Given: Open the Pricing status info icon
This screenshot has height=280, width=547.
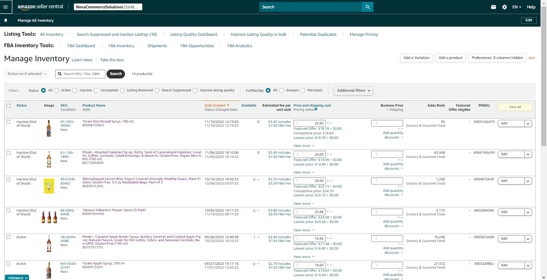Looking at the screenshot, I should tap(316, 110).
